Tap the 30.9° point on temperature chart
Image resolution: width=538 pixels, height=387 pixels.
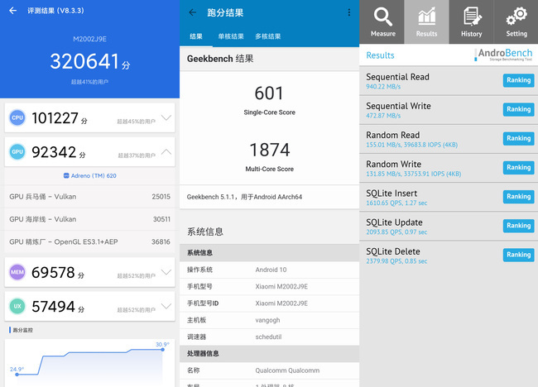[162, 349]
